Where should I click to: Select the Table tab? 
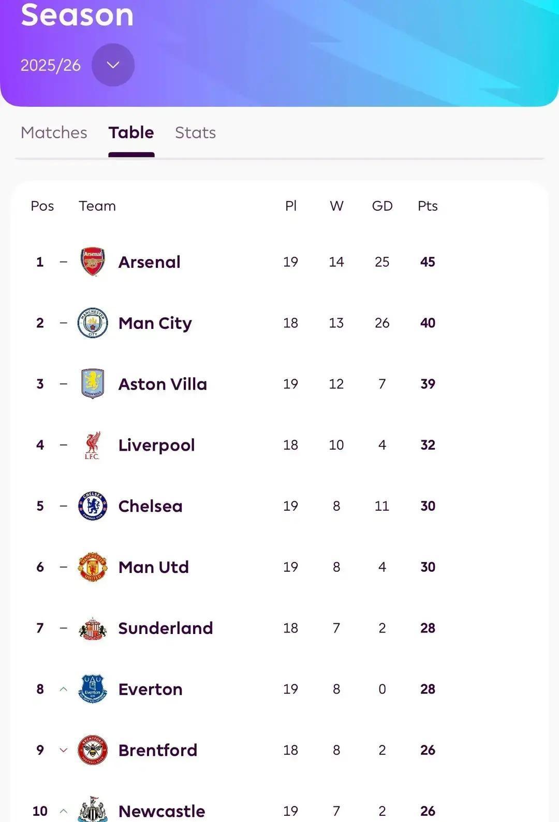click(x=131, y=133)
